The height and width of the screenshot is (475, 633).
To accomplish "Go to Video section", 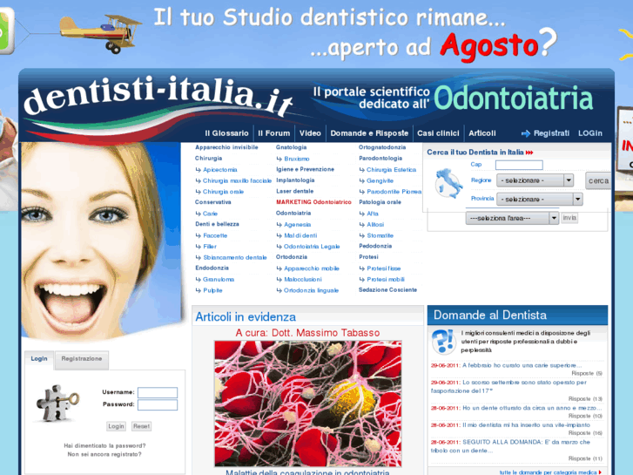I will 310,133.
